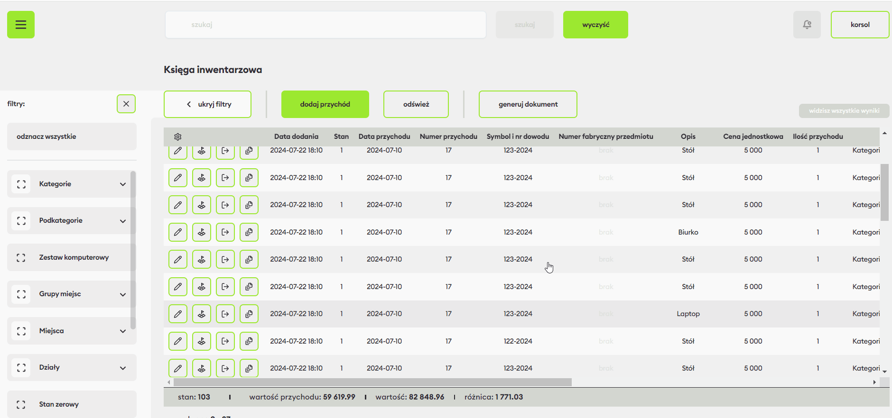Open the hamburger main menu
The width and height of the screenshot is (892, 418).
tap(21, 25)
